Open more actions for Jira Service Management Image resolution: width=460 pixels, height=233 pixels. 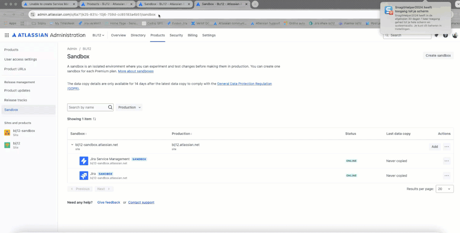[447, 161]
